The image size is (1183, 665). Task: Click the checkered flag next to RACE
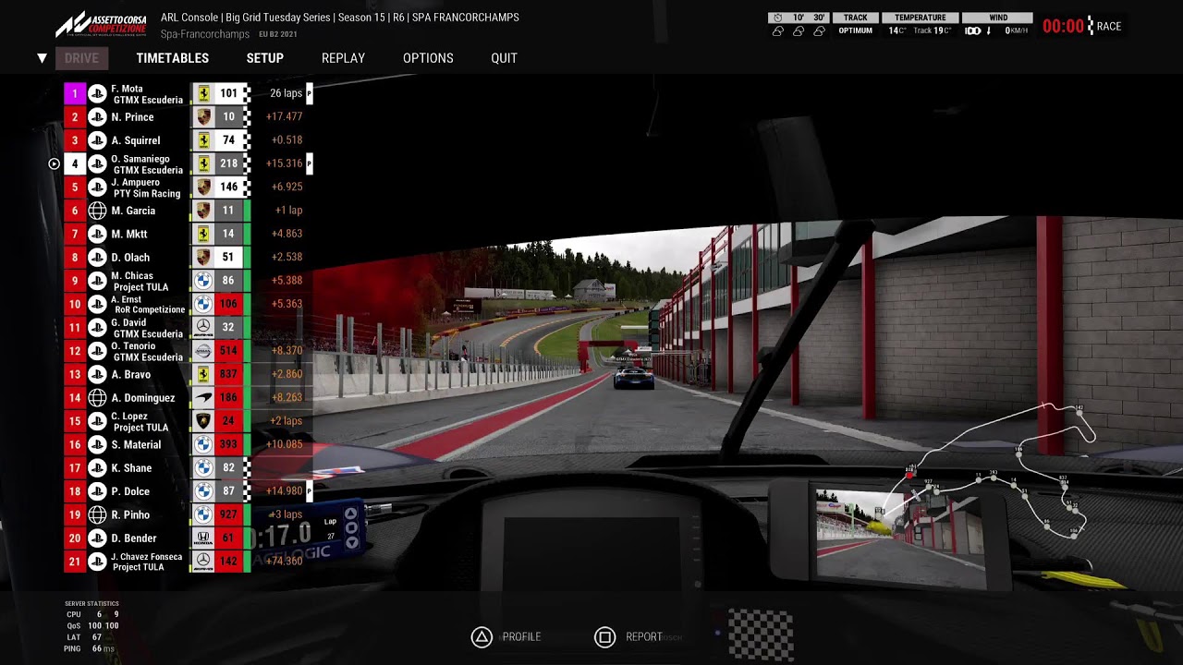click(x=1091, y=26)
